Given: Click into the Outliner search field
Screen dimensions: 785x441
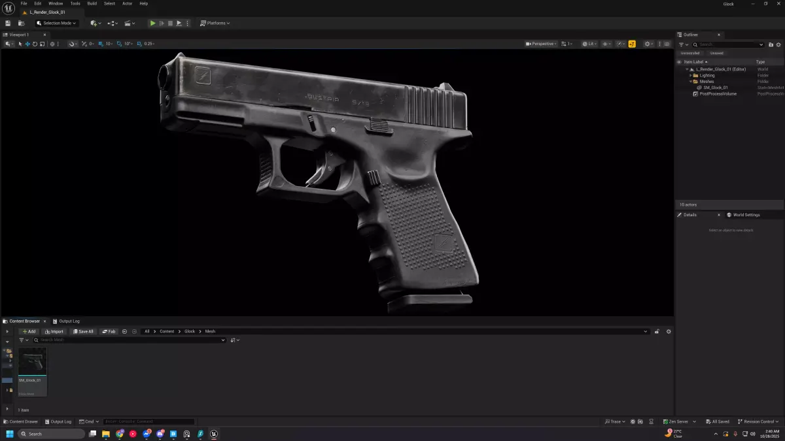Looking at the screenshot, I should pos(728,44).
